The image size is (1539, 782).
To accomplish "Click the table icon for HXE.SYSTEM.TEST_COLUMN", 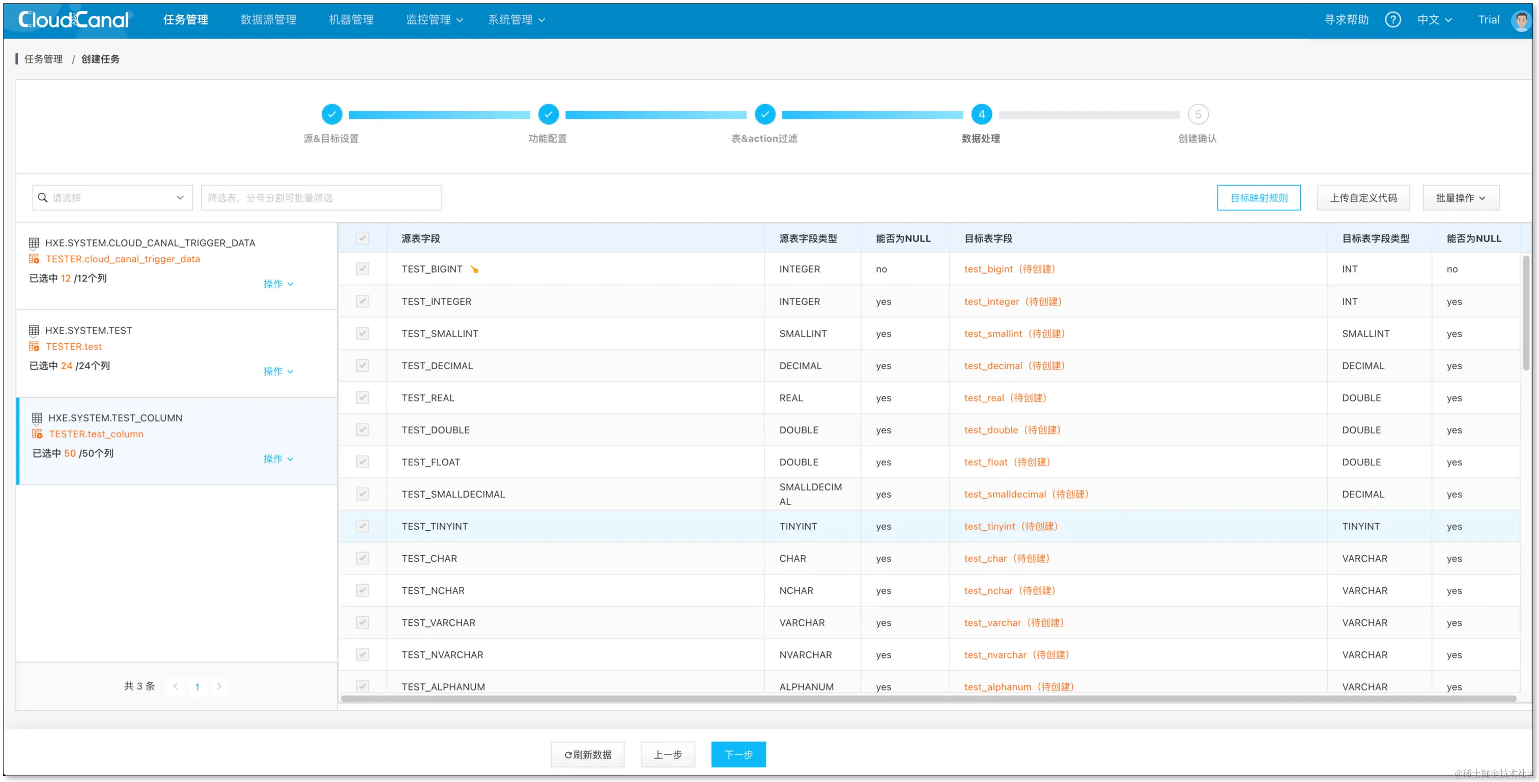I will pyautogui.click(x=37, y=418).
